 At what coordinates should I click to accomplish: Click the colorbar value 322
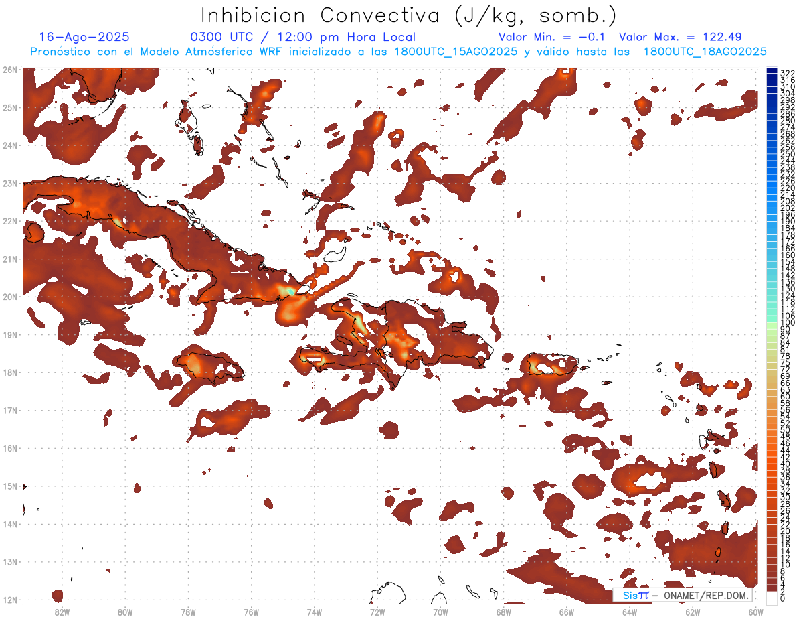788,73
